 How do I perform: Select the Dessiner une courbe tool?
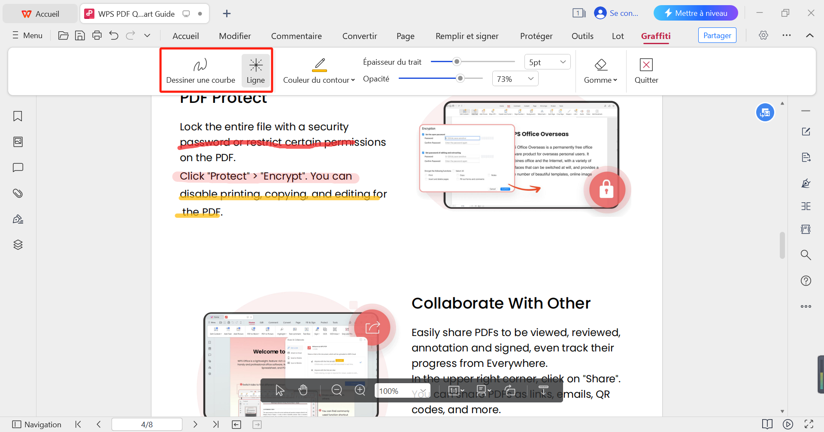tap(200, 71)
